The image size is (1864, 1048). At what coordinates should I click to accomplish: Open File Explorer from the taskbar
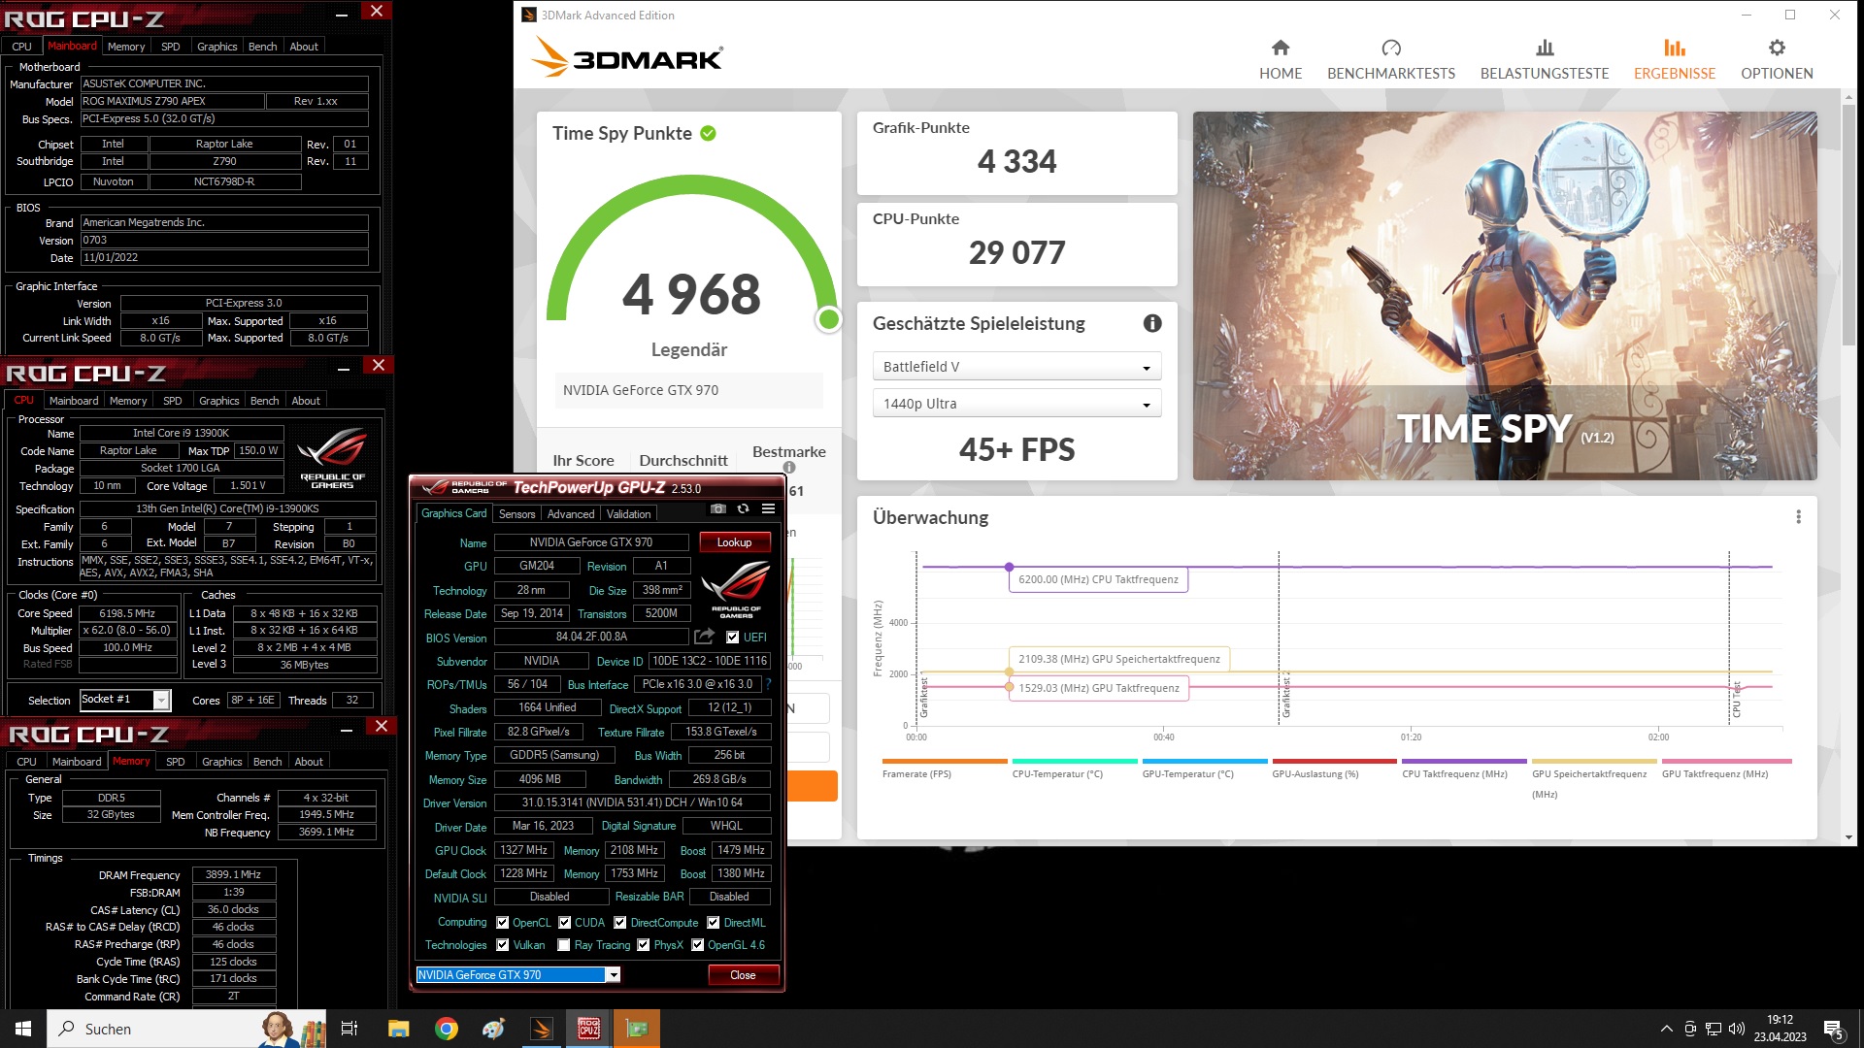[398, 1029]
